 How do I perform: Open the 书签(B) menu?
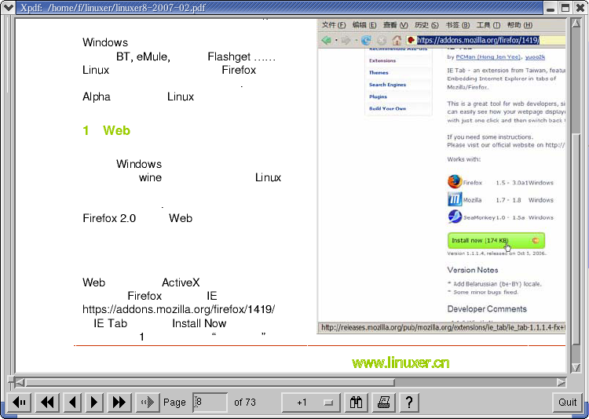pos(457,25)
